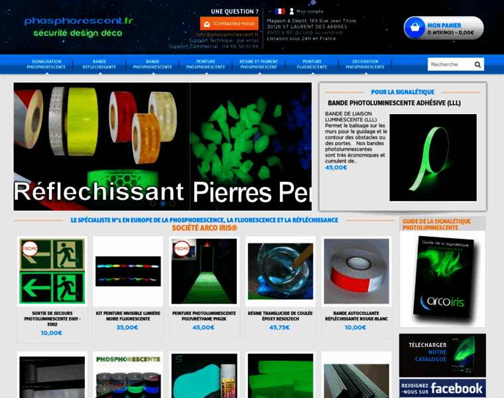Click the 10,00€ price under Sortie de secours
This screenshot has height=398, width=504.
coord(52,333)
